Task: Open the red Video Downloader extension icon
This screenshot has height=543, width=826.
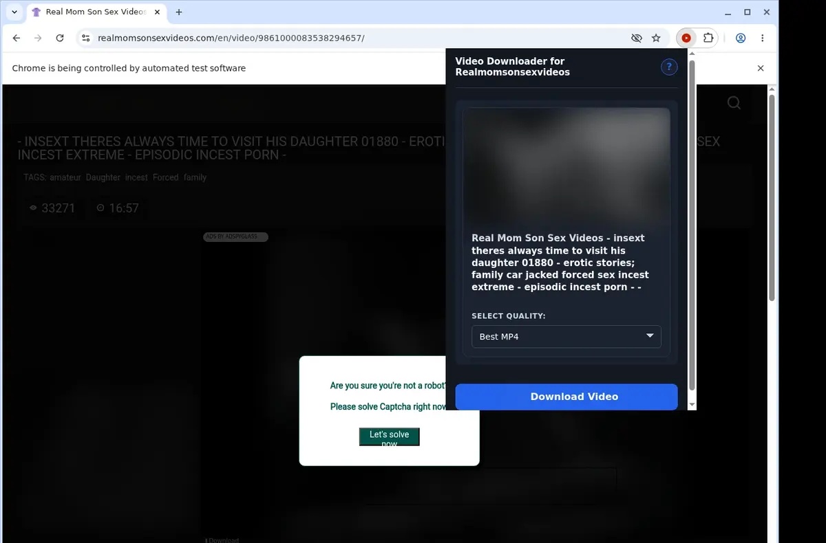Action: (686, 38)
